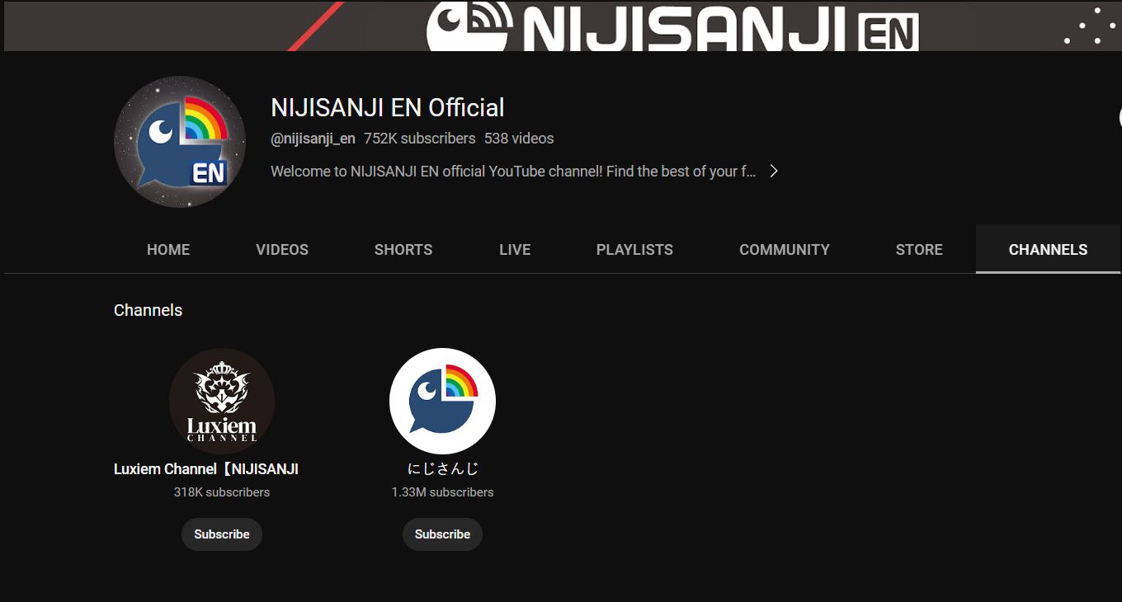Click the NIJISANJI EN channel banner
The width and height of the screenshot is (1122, 602).
(563, 26)
